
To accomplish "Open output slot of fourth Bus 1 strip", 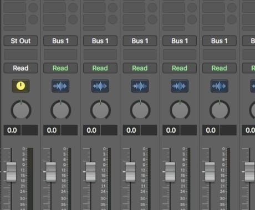I will pyautogui.click(x=180, y=41).
